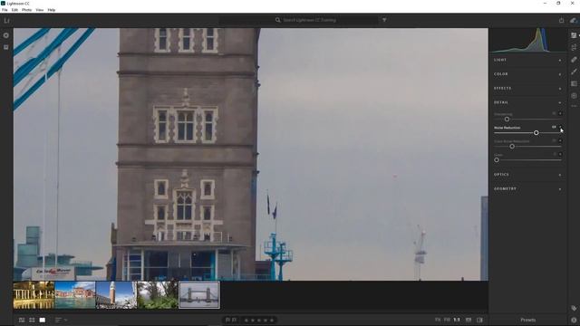
Task: Open the sort order dropdown
Action: pos(61,320)
